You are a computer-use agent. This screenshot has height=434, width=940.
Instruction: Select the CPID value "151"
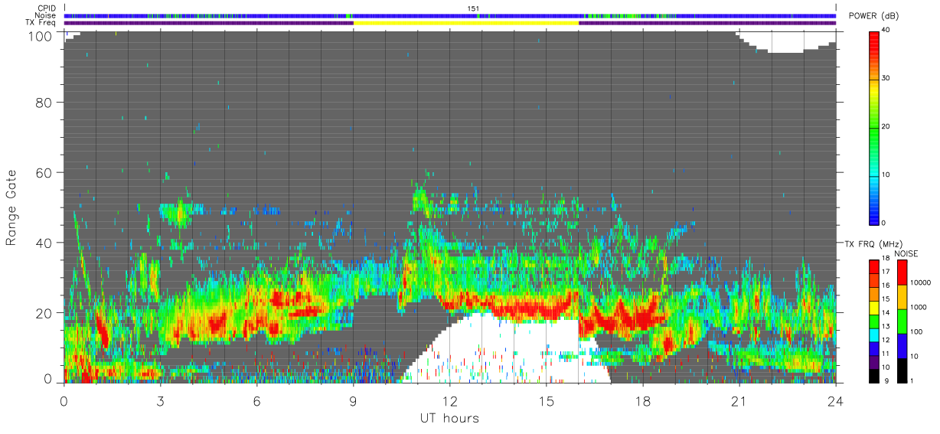pos(473,8)
